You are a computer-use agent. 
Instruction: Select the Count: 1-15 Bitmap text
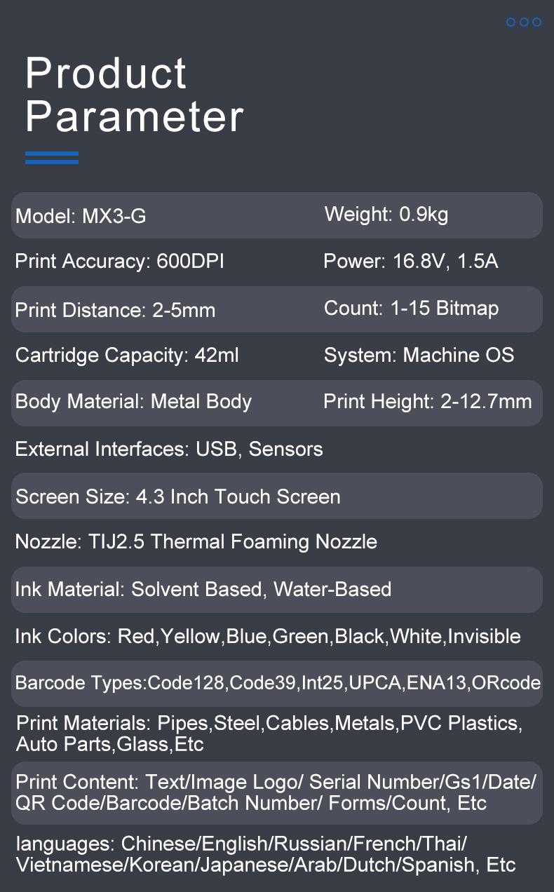412,308
